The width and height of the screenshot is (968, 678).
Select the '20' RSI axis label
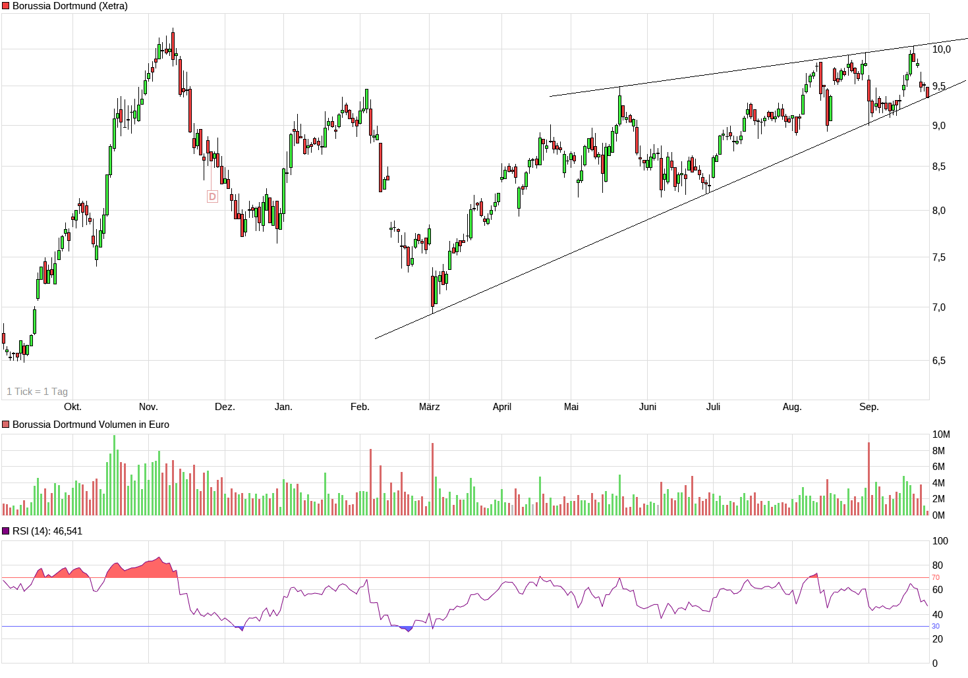(938, 639)
